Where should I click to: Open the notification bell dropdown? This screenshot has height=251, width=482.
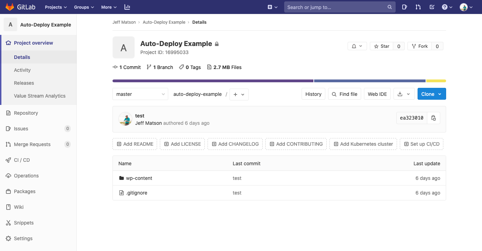357,46
